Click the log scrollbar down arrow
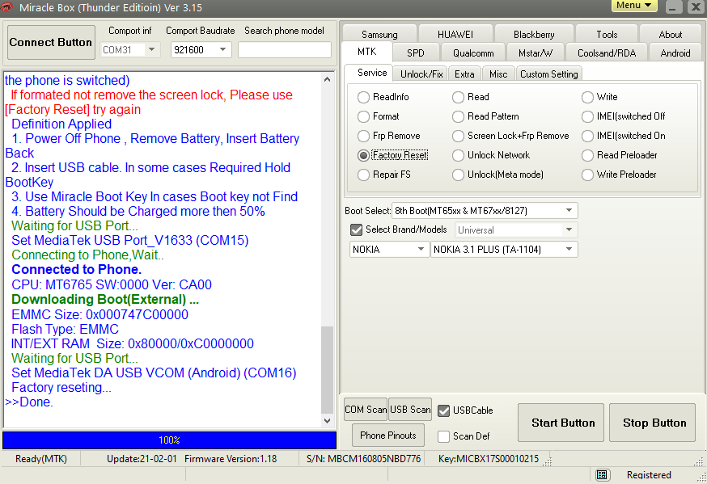Image resolution: width=707 pixels, height=484 pixels. click(x=328, y=420)
